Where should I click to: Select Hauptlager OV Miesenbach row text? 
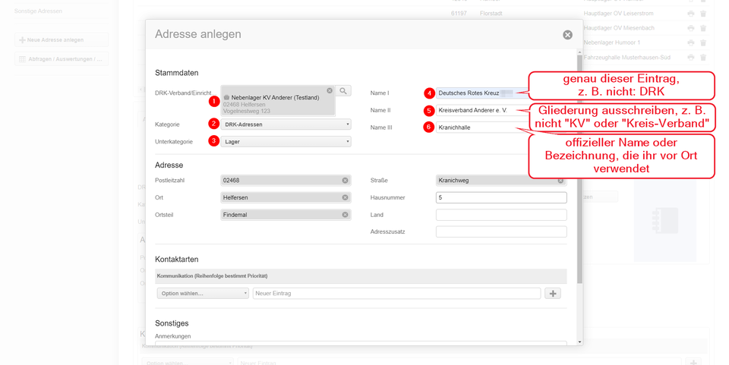pos(619,28)
